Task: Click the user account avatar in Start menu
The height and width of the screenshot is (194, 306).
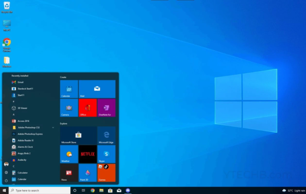Action: [x=6, y=164]
